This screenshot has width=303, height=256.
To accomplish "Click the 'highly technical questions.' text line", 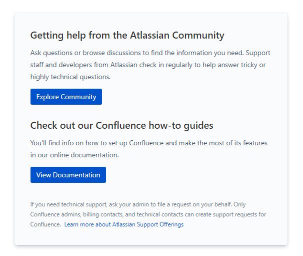I will pyautogui.click(x=70, y=77).
